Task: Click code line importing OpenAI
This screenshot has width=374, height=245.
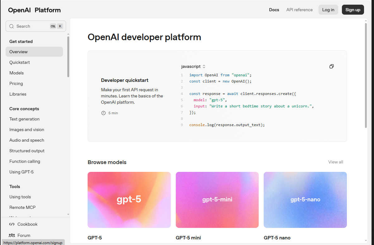Action: coord(220,75)
